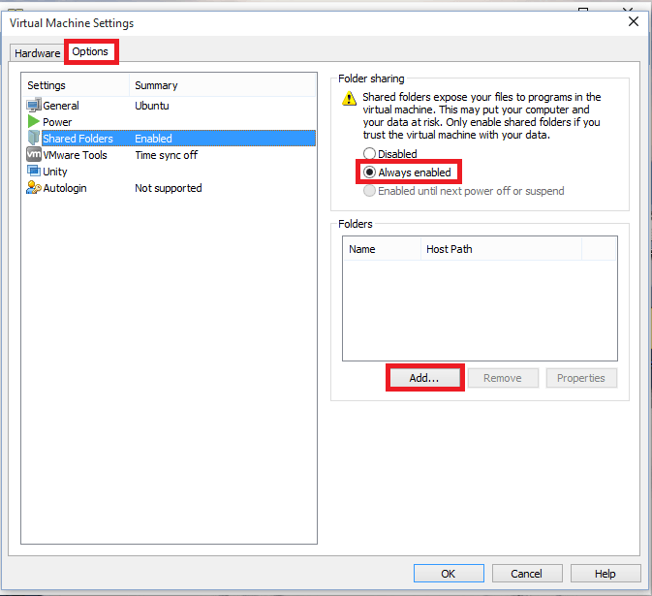Screen dimensions: 652x596
Task: Click the Shared Folders icon
Action: coord(34,139)
